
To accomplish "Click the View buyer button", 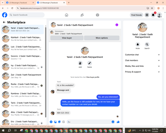I will pos(67,38).
